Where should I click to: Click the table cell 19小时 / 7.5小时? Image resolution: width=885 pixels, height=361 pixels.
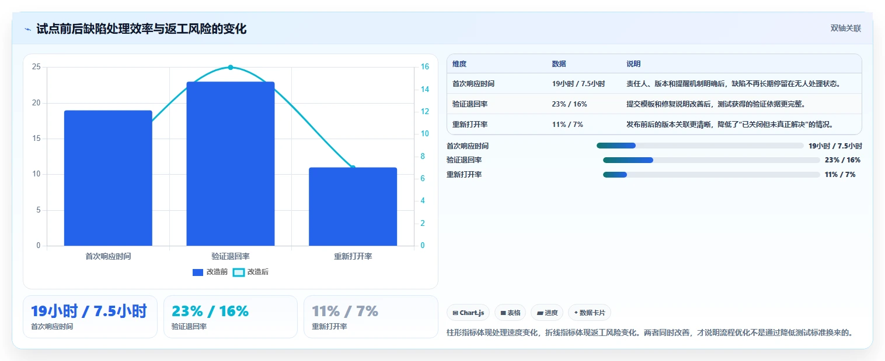tap(578, 84)
